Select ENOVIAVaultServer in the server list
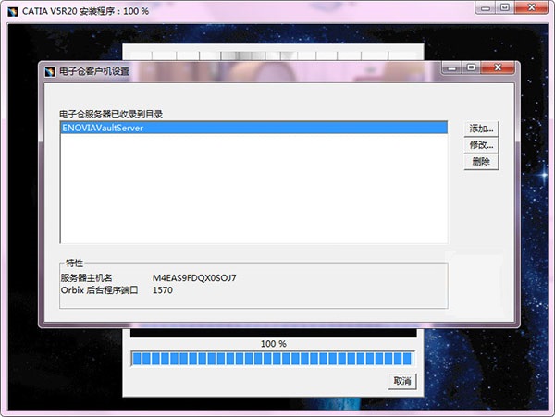Viewport: 555px width, 417px height. (254, 128)
